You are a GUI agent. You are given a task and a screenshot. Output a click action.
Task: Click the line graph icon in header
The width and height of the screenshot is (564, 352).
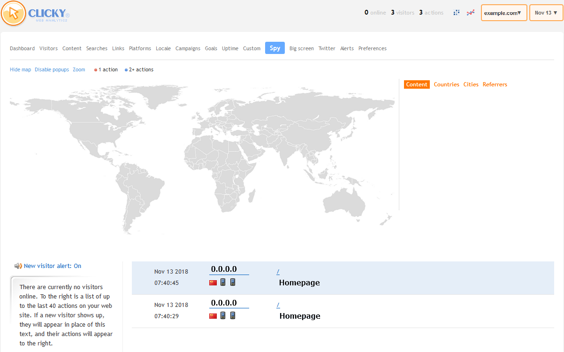(470, 13)
